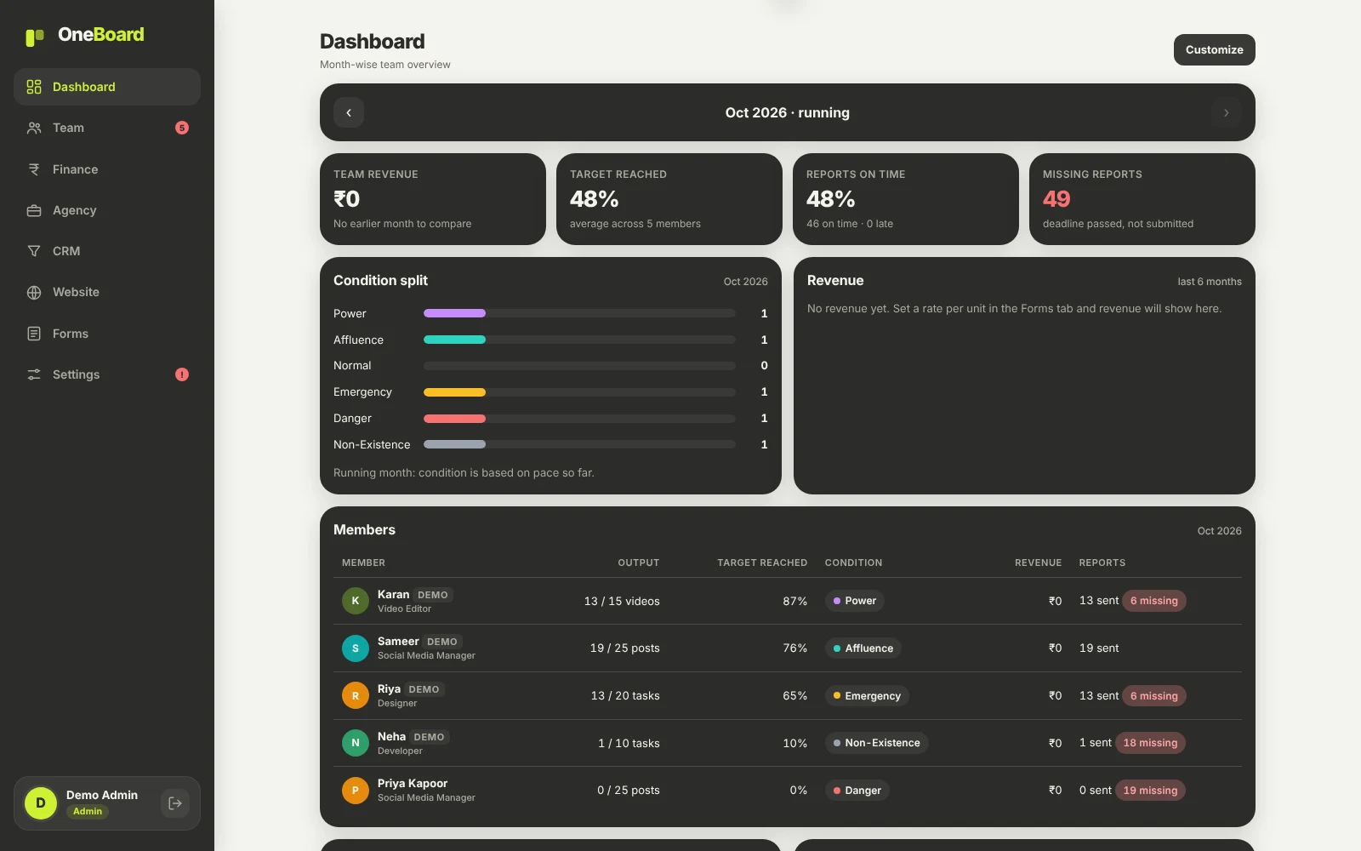1361x851 pixels.
Task: Click Karan's K avatar
Action: click(356, 601)
